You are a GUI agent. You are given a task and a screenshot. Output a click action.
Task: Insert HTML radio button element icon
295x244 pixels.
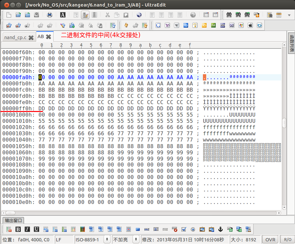[193, 229]
